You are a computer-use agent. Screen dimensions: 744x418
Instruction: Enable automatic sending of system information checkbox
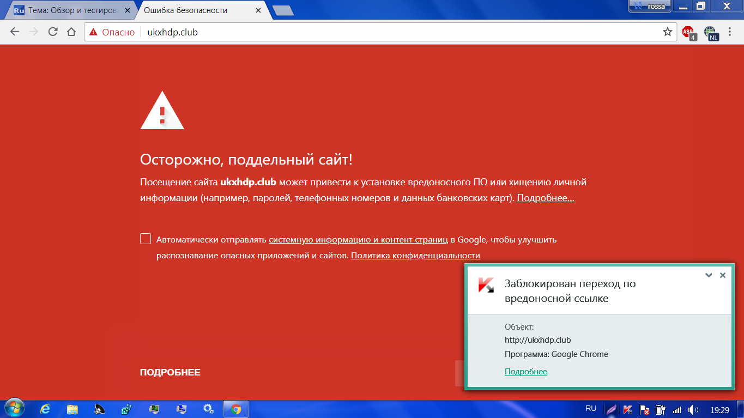pos(146,239)
